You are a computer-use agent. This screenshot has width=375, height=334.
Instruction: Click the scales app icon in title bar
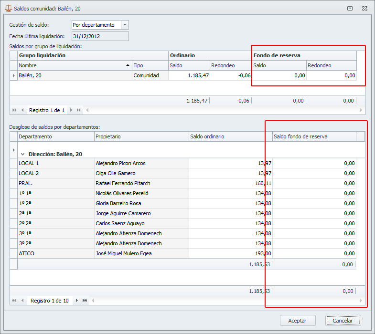[x=8, y=8]
